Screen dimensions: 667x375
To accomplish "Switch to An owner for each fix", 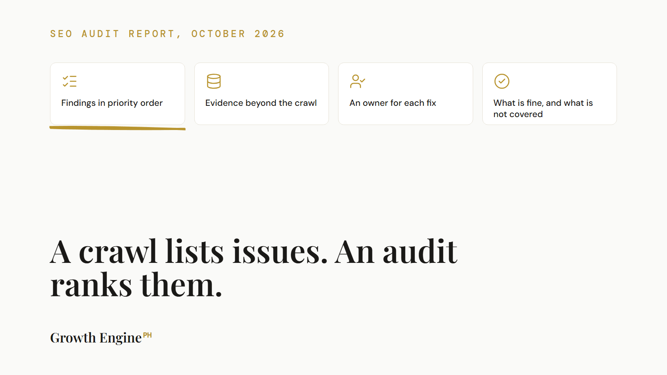I will [x=406, y=94].
